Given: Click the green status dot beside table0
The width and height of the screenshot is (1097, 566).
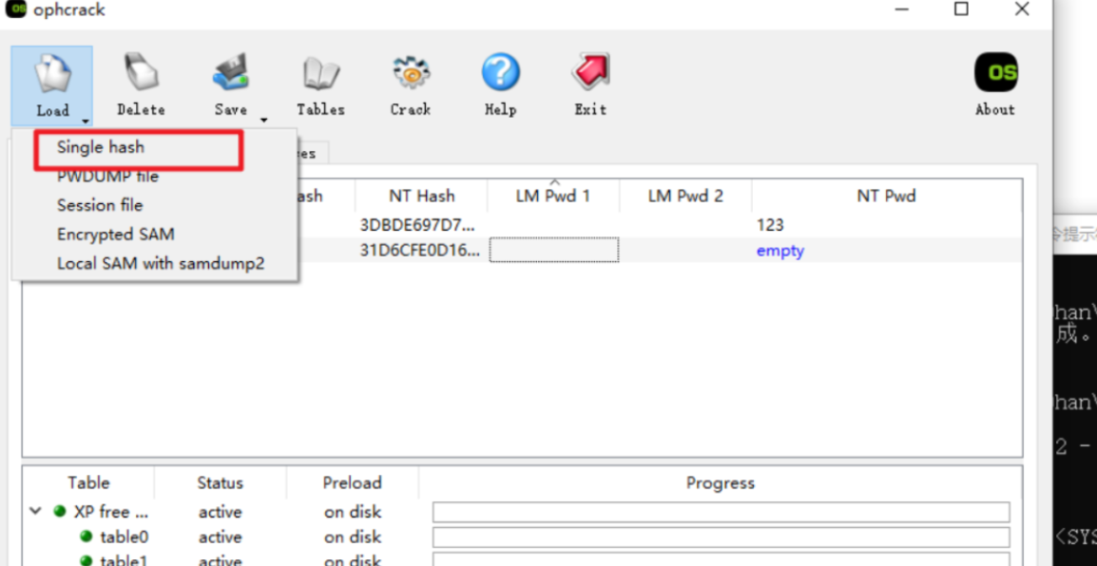Looking at the screenshot, I should [87, 537].
